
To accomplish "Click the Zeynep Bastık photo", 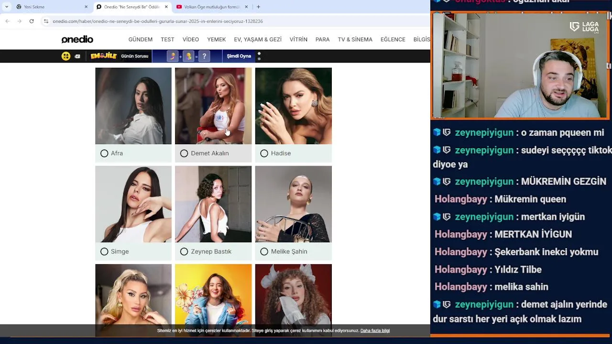I will pyautogui.click(x=213, y=204).
